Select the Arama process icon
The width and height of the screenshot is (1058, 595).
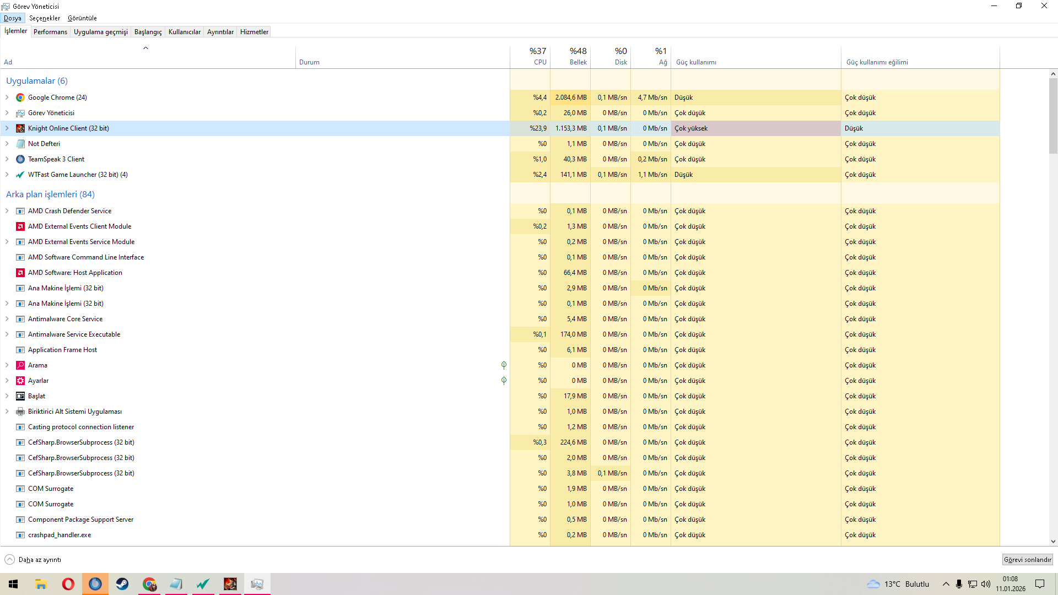(20, 365)
